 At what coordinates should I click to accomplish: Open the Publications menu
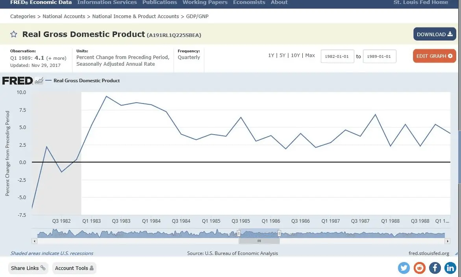[159, 2]
